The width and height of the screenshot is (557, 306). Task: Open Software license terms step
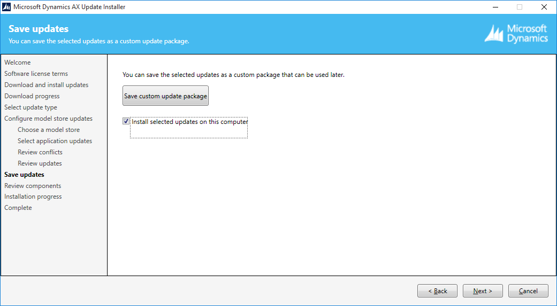[x=36, y=74]
